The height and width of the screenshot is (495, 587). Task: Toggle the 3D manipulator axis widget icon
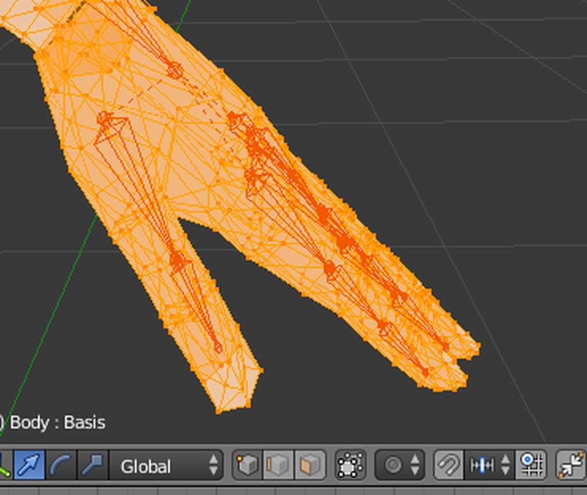point(5,465)
